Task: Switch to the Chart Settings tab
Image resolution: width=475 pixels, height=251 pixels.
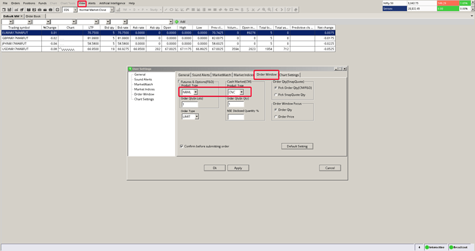Action: (x=289, y=75)
